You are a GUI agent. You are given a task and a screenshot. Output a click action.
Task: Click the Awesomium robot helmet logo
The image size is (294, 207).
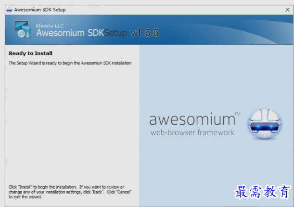[264, 124]
